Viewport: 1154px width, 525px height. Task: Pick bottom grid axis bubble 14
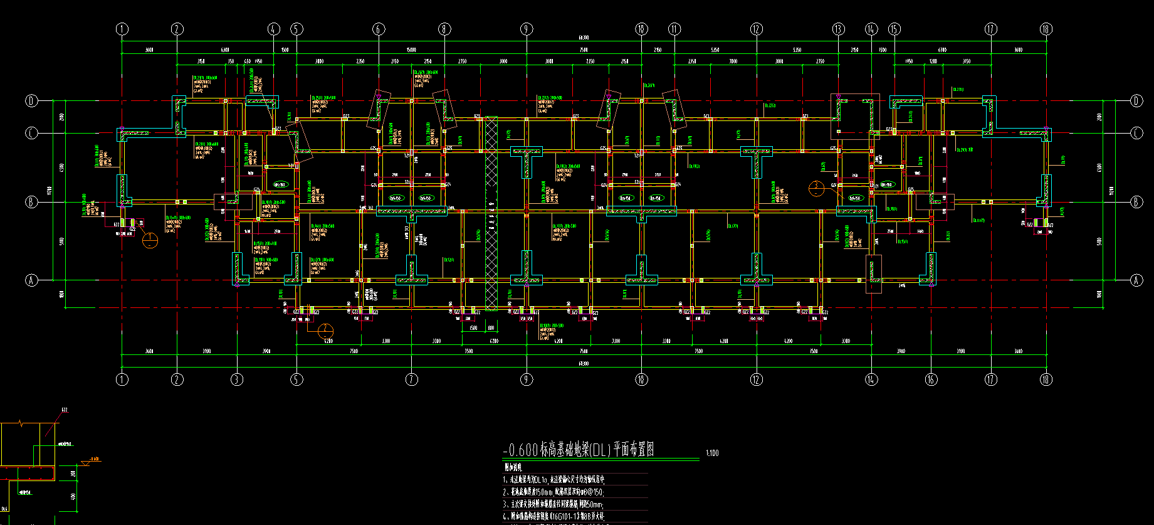[871, 379]
